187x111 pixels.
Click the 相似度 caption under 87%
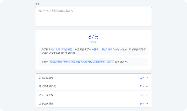pos(93,42)
